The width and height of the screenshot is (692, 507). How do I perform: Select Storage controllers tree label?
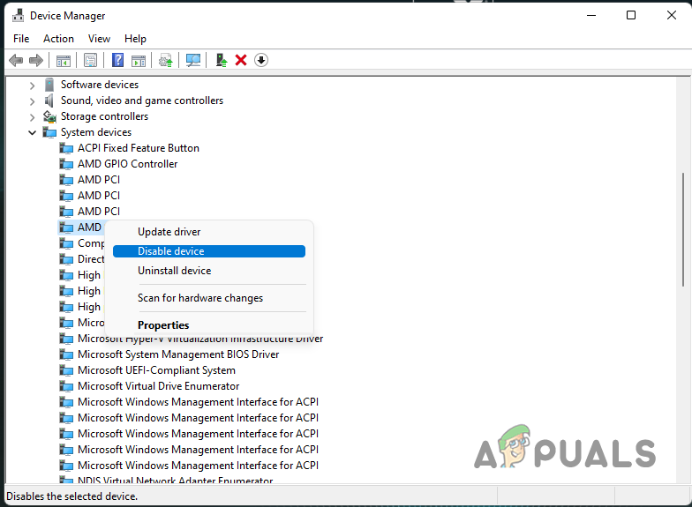click(104, 116)
